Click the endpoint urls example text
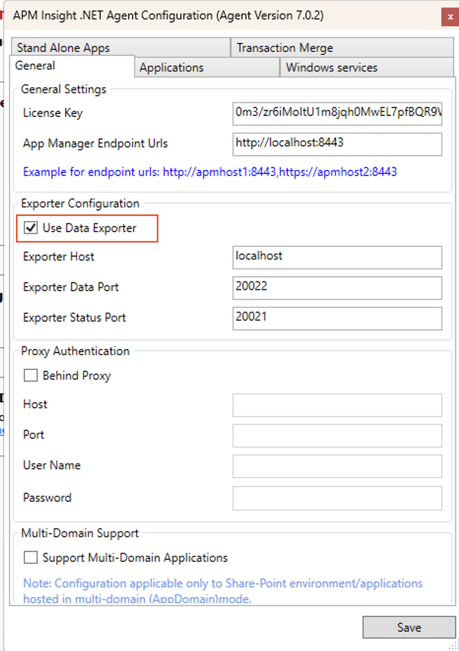This screenshot has width=459, height=651. tap(210, 172)
